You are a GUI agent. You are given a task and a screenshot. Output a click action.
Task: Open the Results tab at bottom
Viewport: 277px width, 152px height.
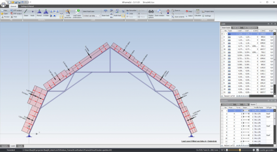[20, 146]
